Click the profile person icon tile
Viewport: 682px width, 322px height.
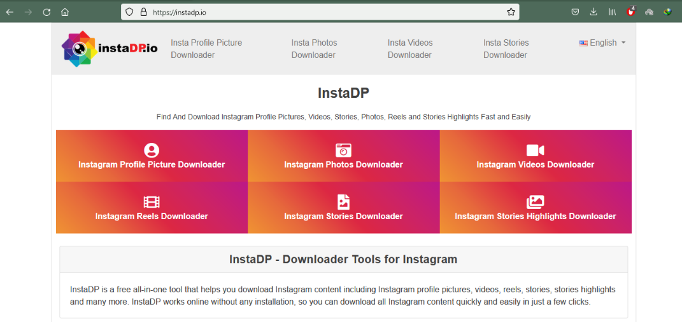(152, 151)
